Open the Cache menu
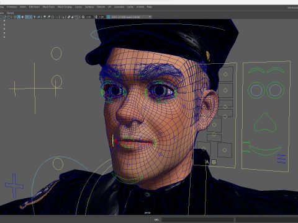Image resolution: width=298 pixels, height=223 pixels. 130,7
